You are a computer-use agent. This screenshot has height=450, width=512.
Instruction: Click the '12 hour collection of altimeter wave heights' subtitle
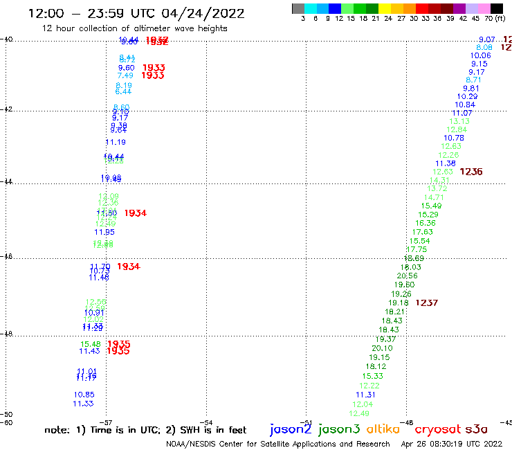click(x=134, y=28)
